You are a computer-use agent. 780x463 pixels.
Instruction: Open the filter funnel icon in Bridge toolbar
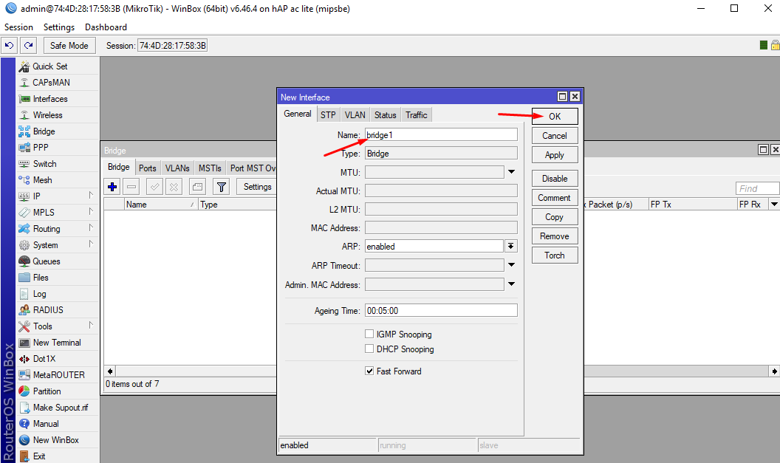point(222,187)
